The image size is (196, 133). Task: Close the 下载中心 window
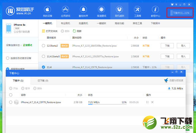pyautogui.click(x=181, y=72)
